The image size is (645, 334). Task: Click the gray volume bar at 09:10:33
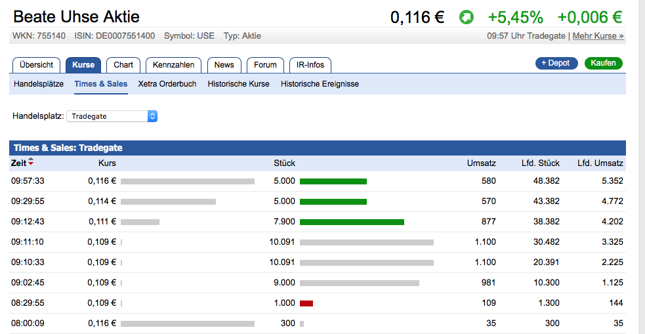367,263
